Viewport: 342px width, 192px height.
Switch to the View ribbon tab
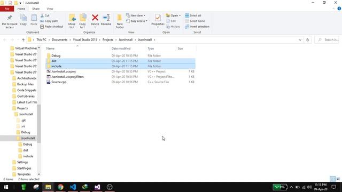50,9
